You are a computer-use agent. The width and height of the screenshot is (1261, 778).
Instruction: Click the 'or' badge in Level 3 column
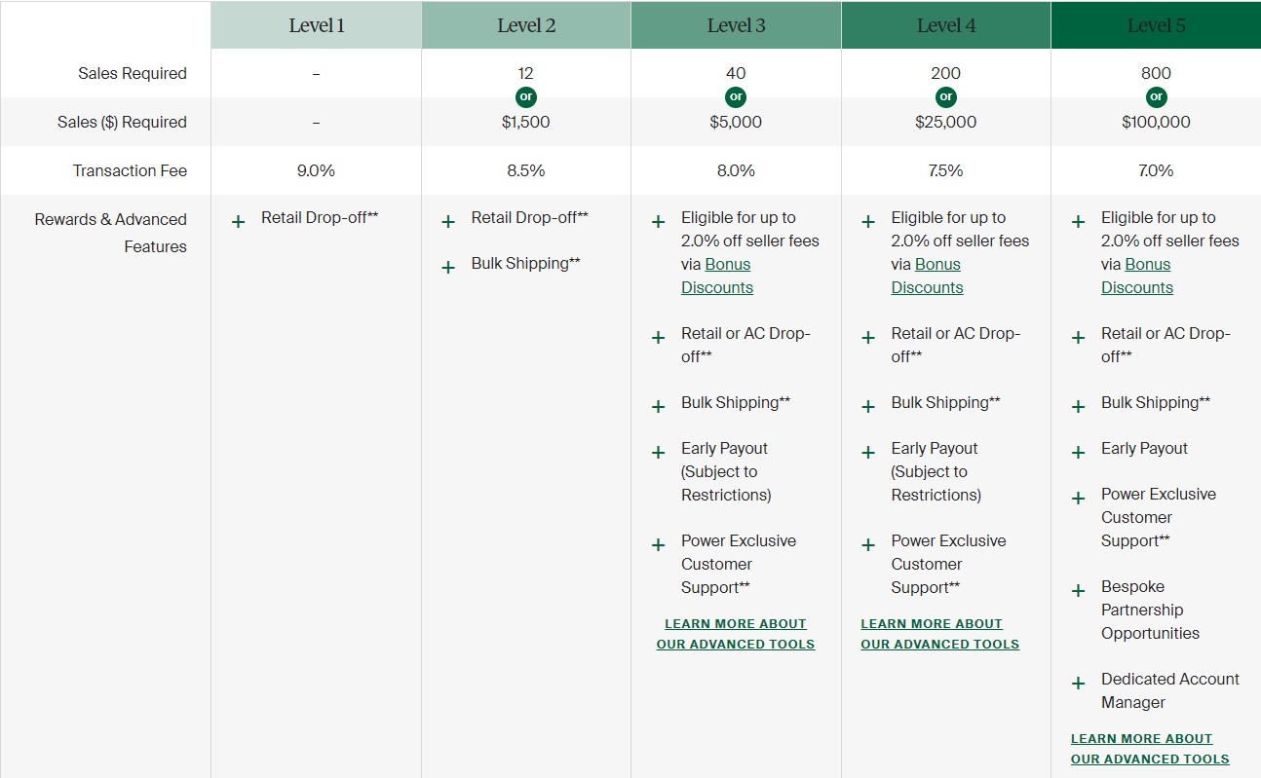pyautogui.click(x=736, y=96)
